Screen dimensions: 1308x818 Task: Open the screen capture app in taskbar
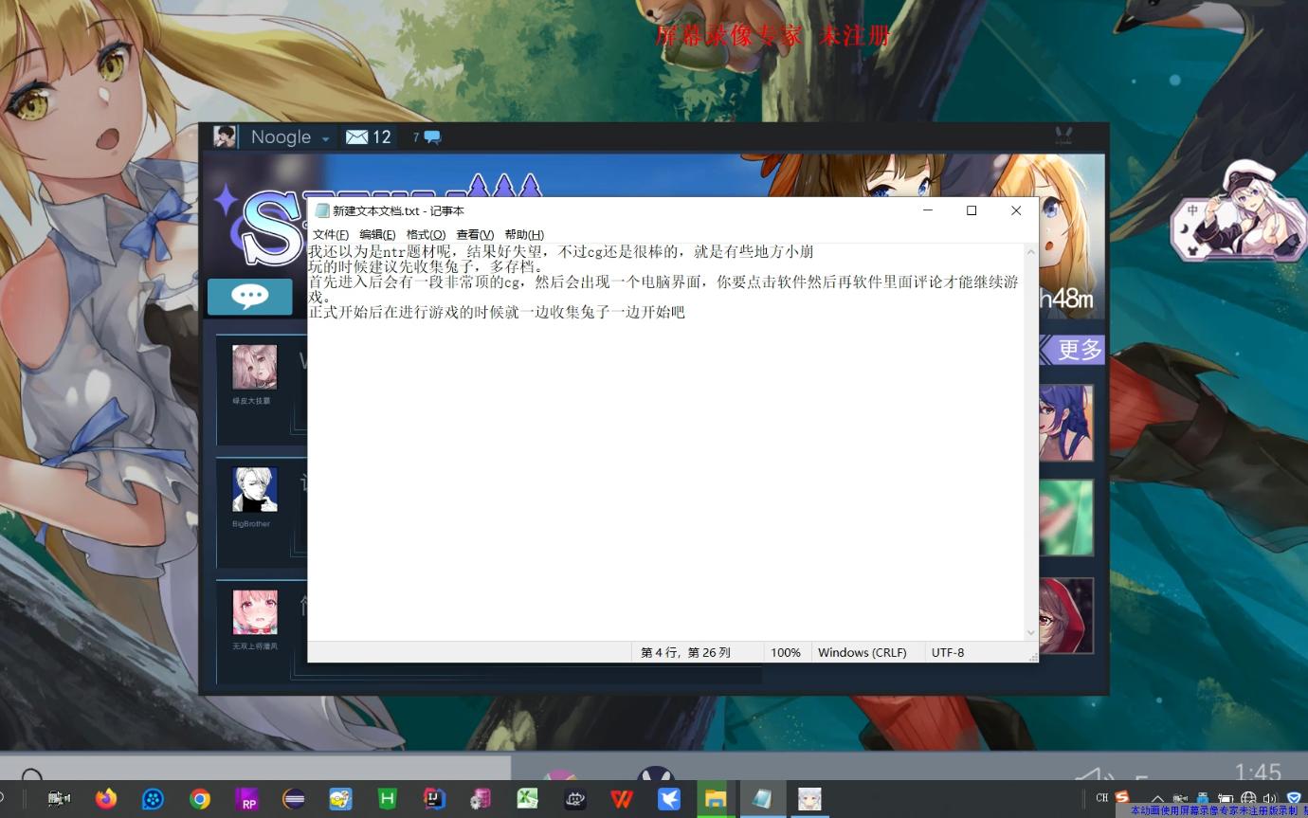(x=574, y=799)
